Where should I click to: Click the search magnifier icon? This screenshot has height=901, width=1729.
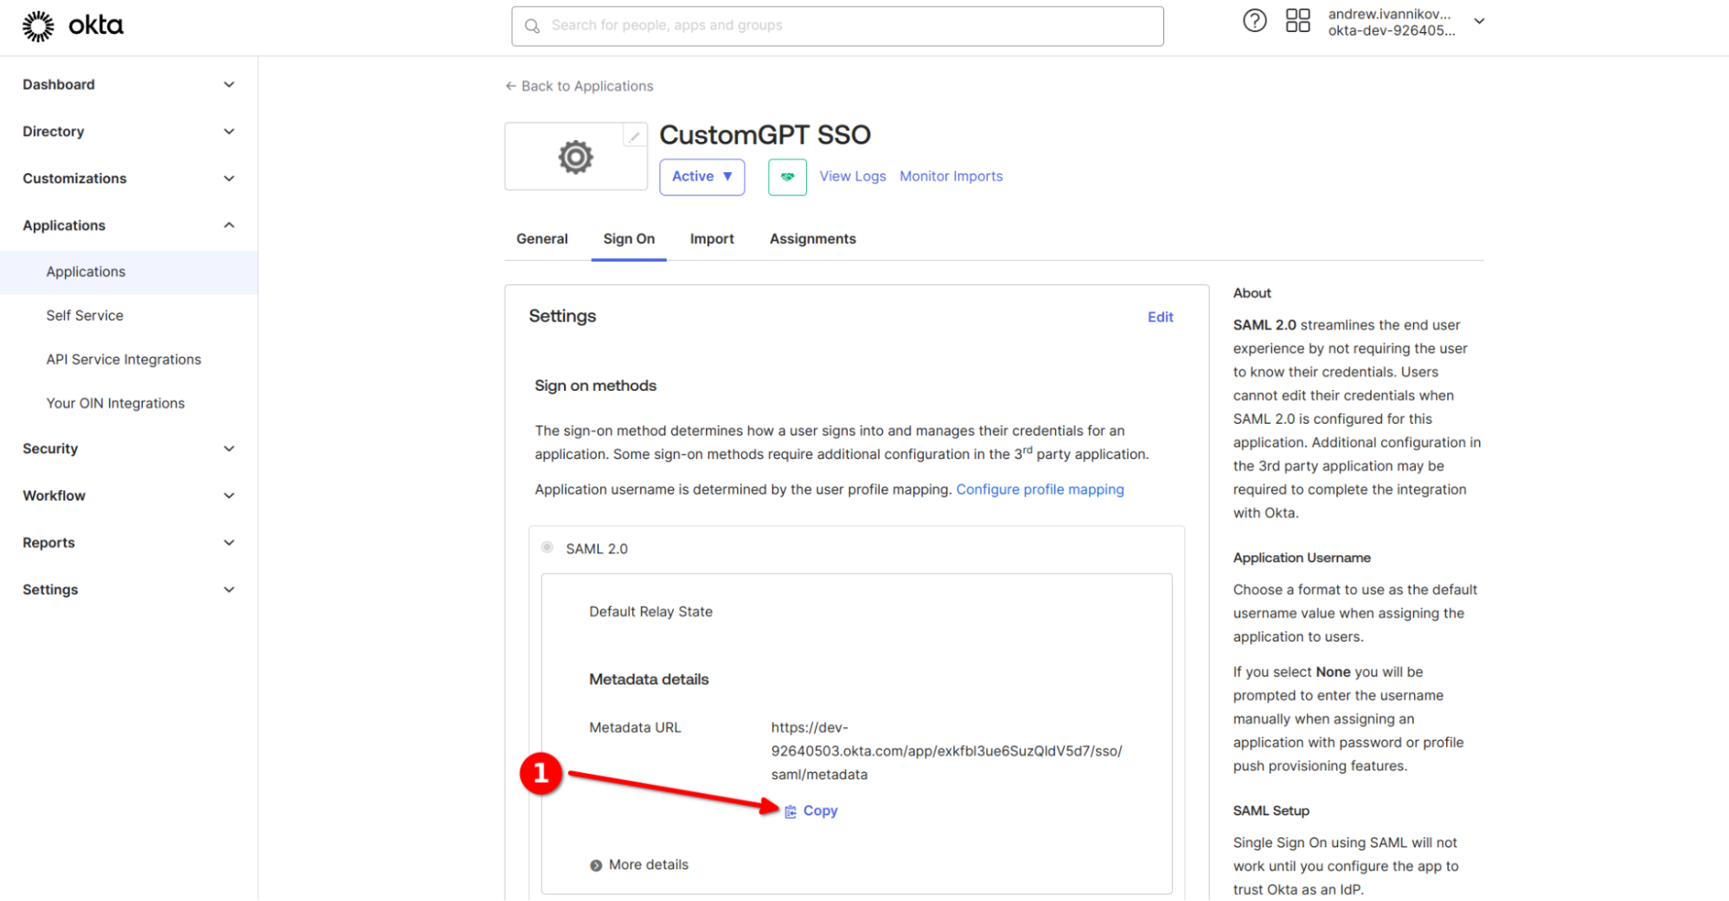533,26
